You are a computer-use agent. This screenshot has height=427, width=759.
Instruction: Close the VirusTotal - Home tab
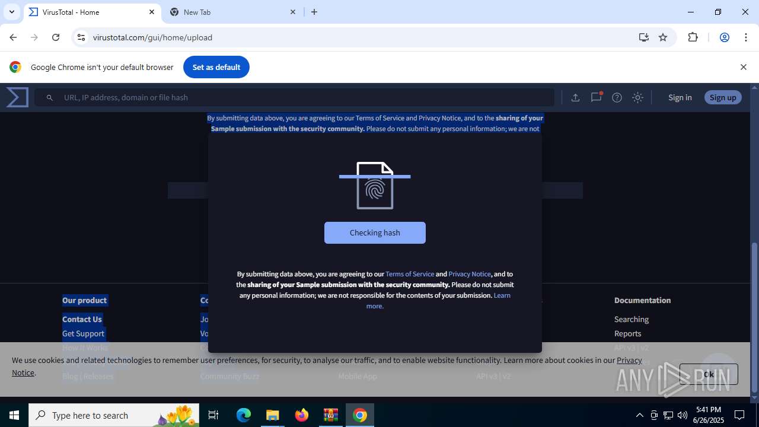coord(152,12)
